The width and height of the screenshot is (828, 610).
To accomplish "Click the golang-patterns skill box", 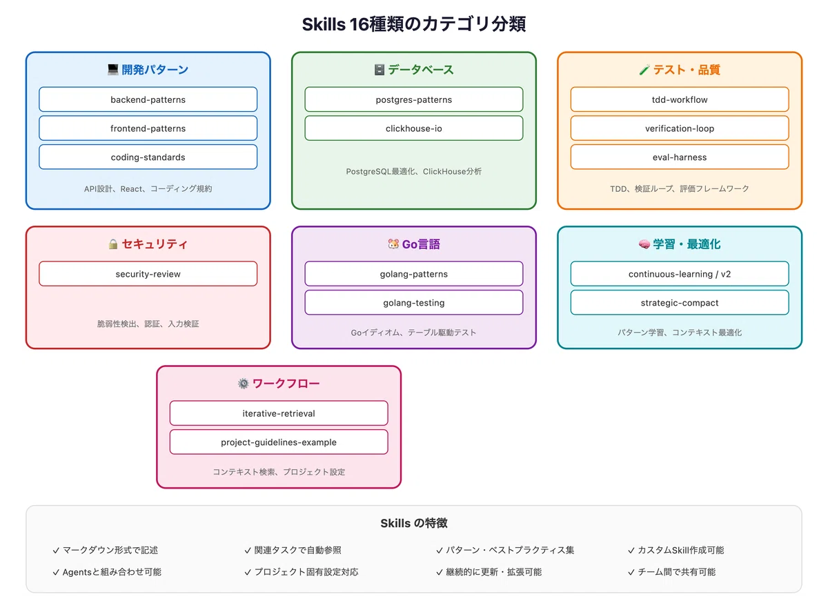I will [414, 274].
